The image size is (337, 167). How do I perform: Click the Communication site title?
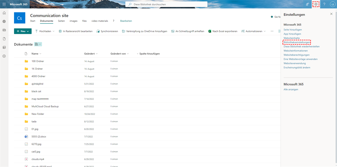click(49, 15)
